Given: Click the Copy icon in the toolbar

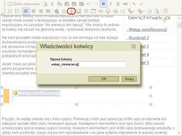Looking at the screenshot, I should point(59,4).
